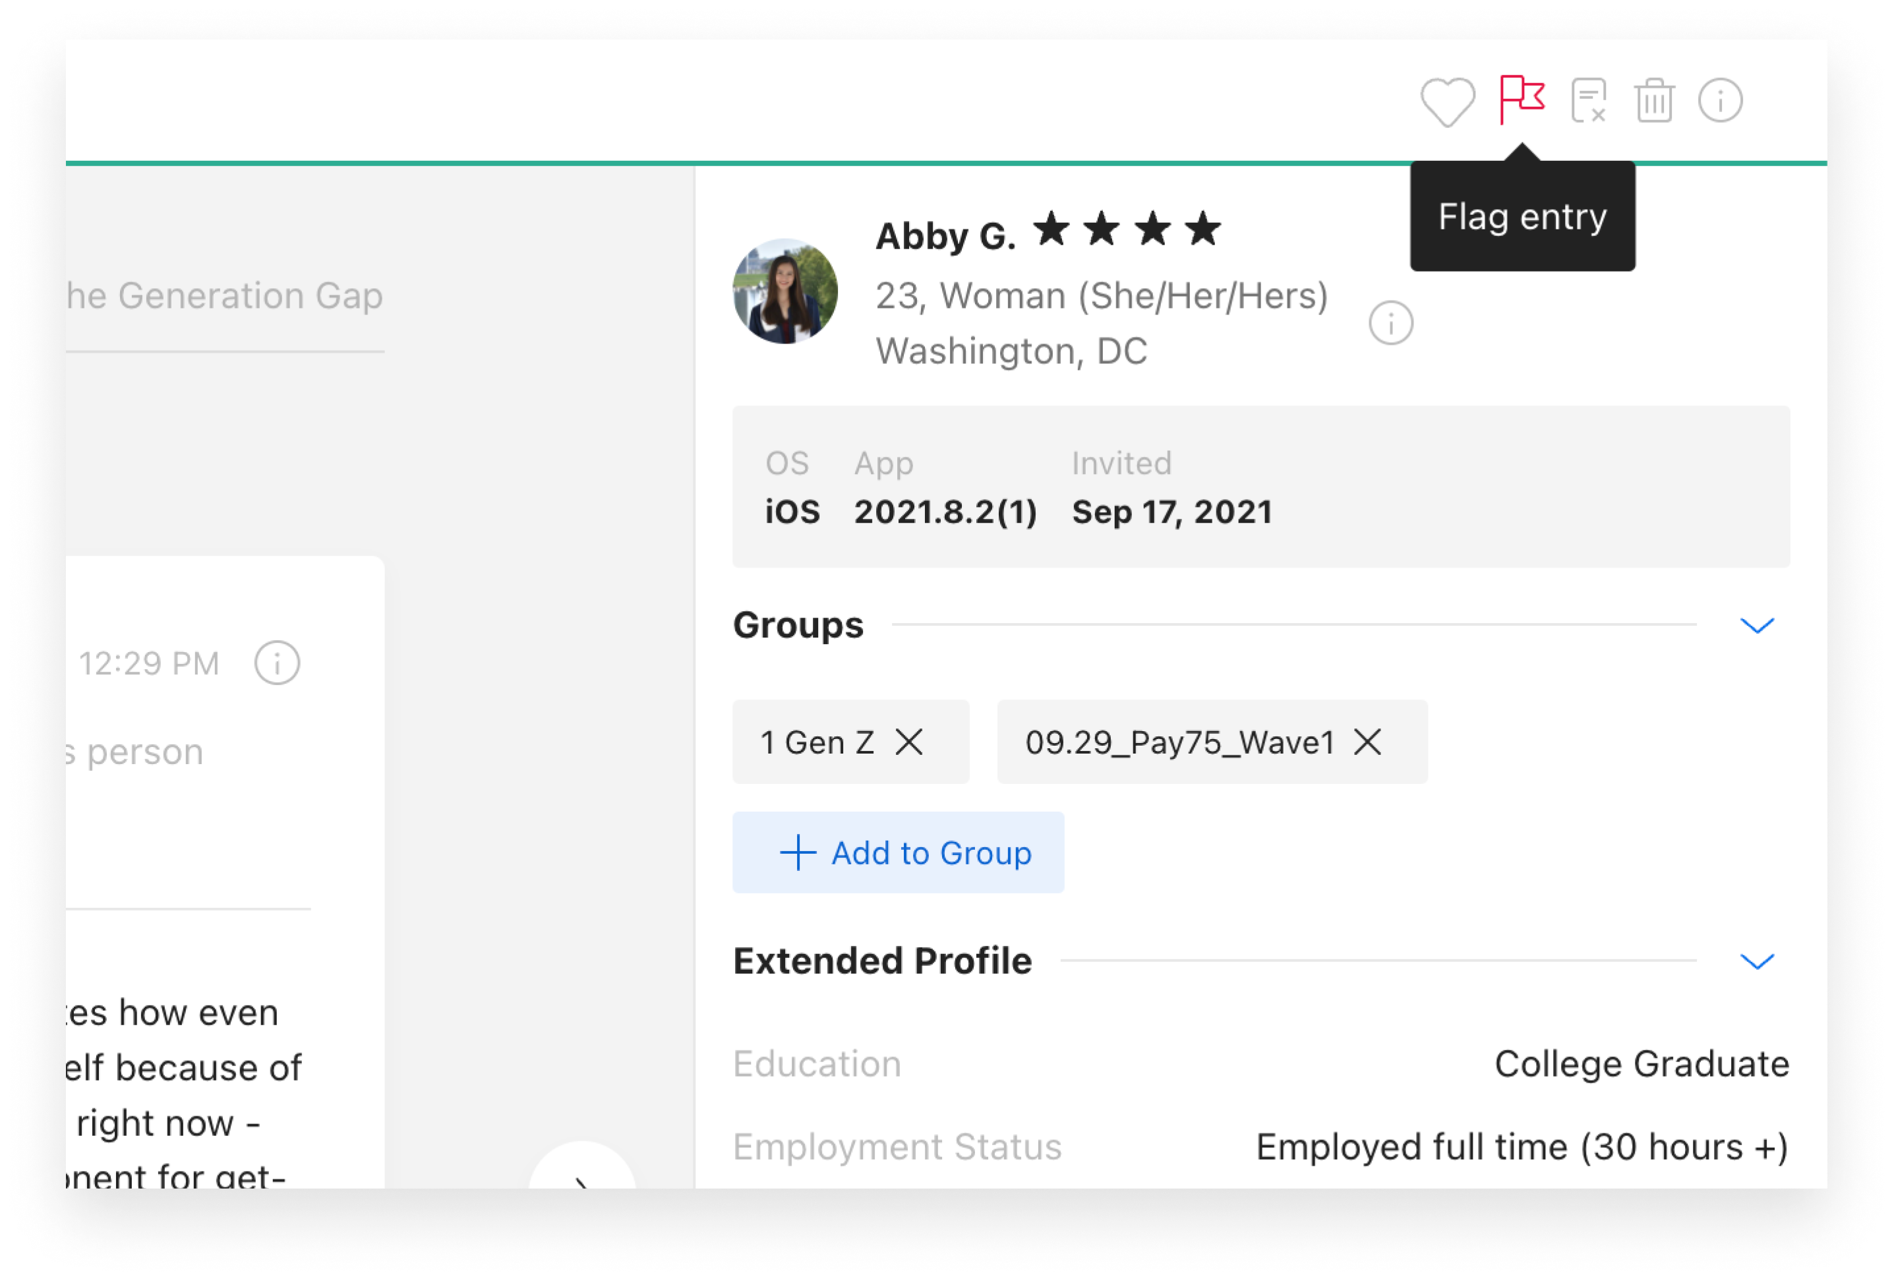
Task: Click Abby G.'s four-star rating
Action: (x=1127, y=230)
